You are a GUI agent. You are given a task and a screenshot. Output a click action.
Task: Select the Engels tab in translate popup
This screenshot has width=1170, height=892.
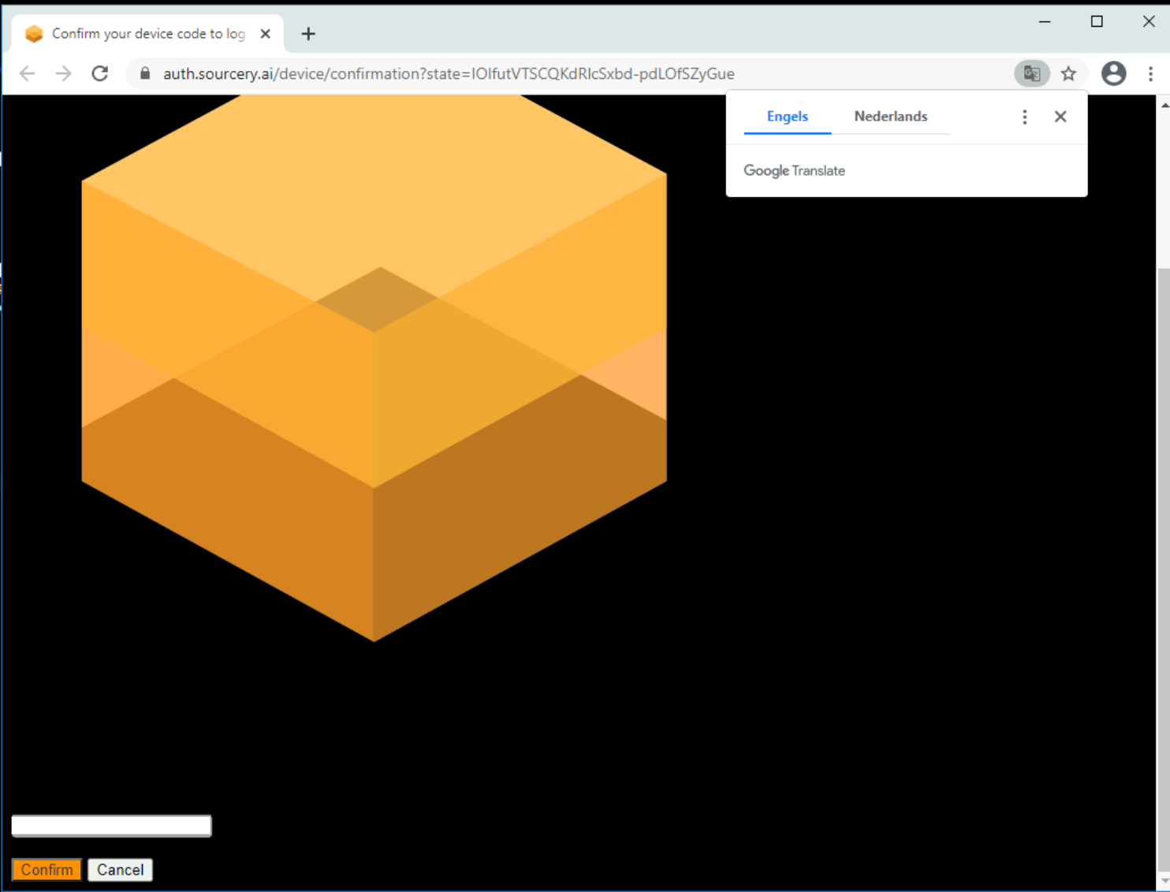pyautogui.click(x=788, y=117)
